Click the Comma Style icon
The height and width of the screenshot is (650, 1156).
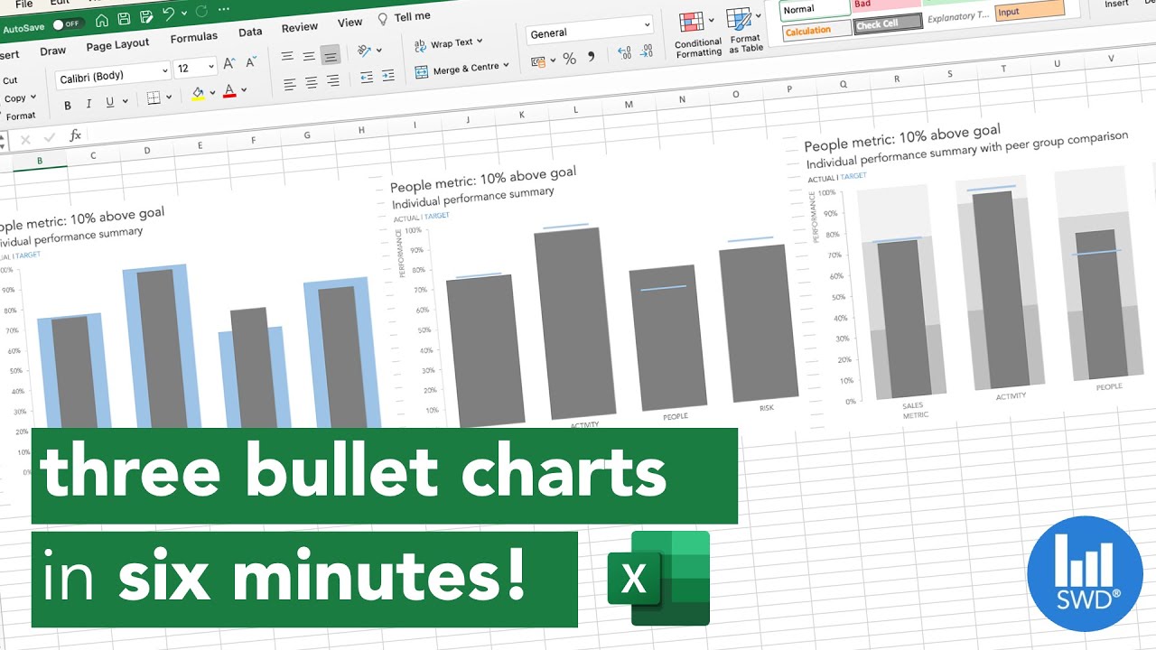pos(592,56)
